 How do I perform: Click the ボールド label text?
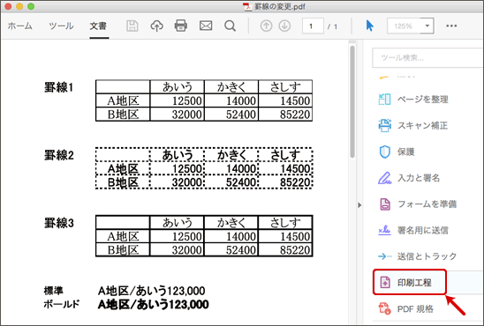(62, 304)
